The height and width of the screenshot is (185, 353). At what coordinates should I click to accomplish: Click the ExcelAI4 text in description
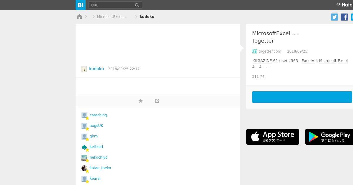(310, 61)
